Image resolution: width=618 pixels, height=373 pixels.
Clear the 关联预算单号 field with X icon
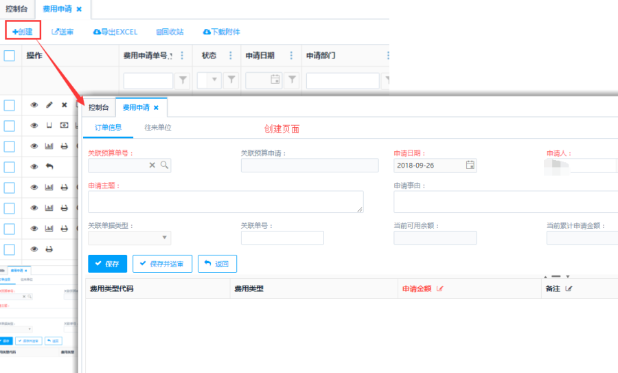coord(152,165)
